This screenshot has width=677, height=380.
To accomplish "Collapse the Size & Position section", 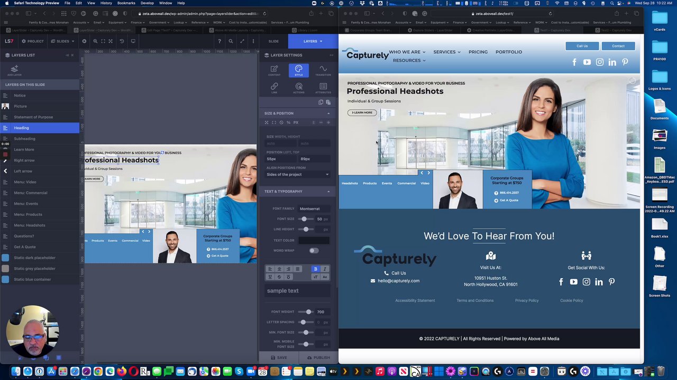I will tap(328, 113).
